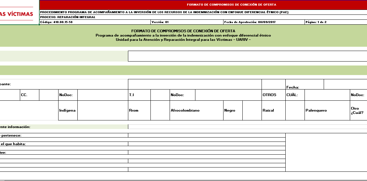The image size is (367, 181).
Task: Click the 'pertenece:' label cell
Action: coord(64,135)
